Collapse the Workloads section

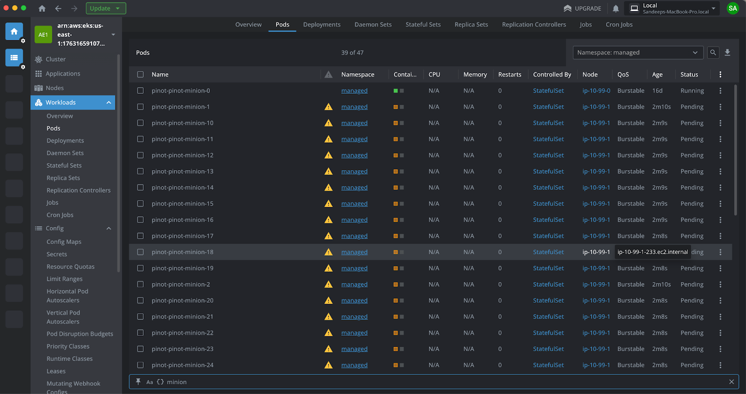click(109, 103)
